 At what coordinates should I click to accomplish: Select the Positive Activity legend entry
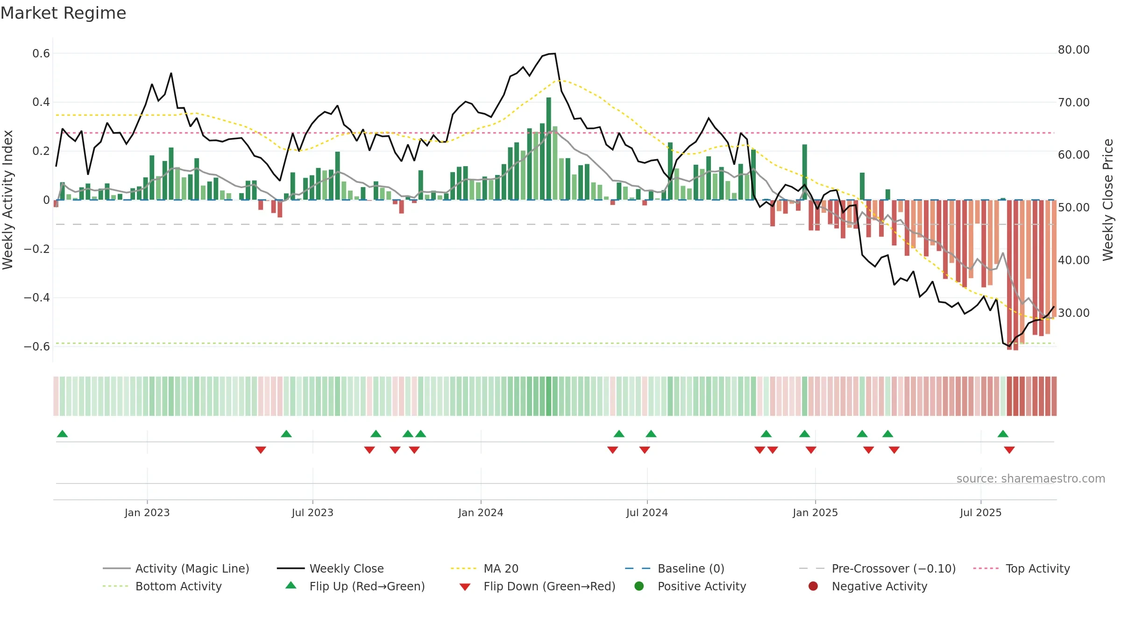click(x=690, y=586)
